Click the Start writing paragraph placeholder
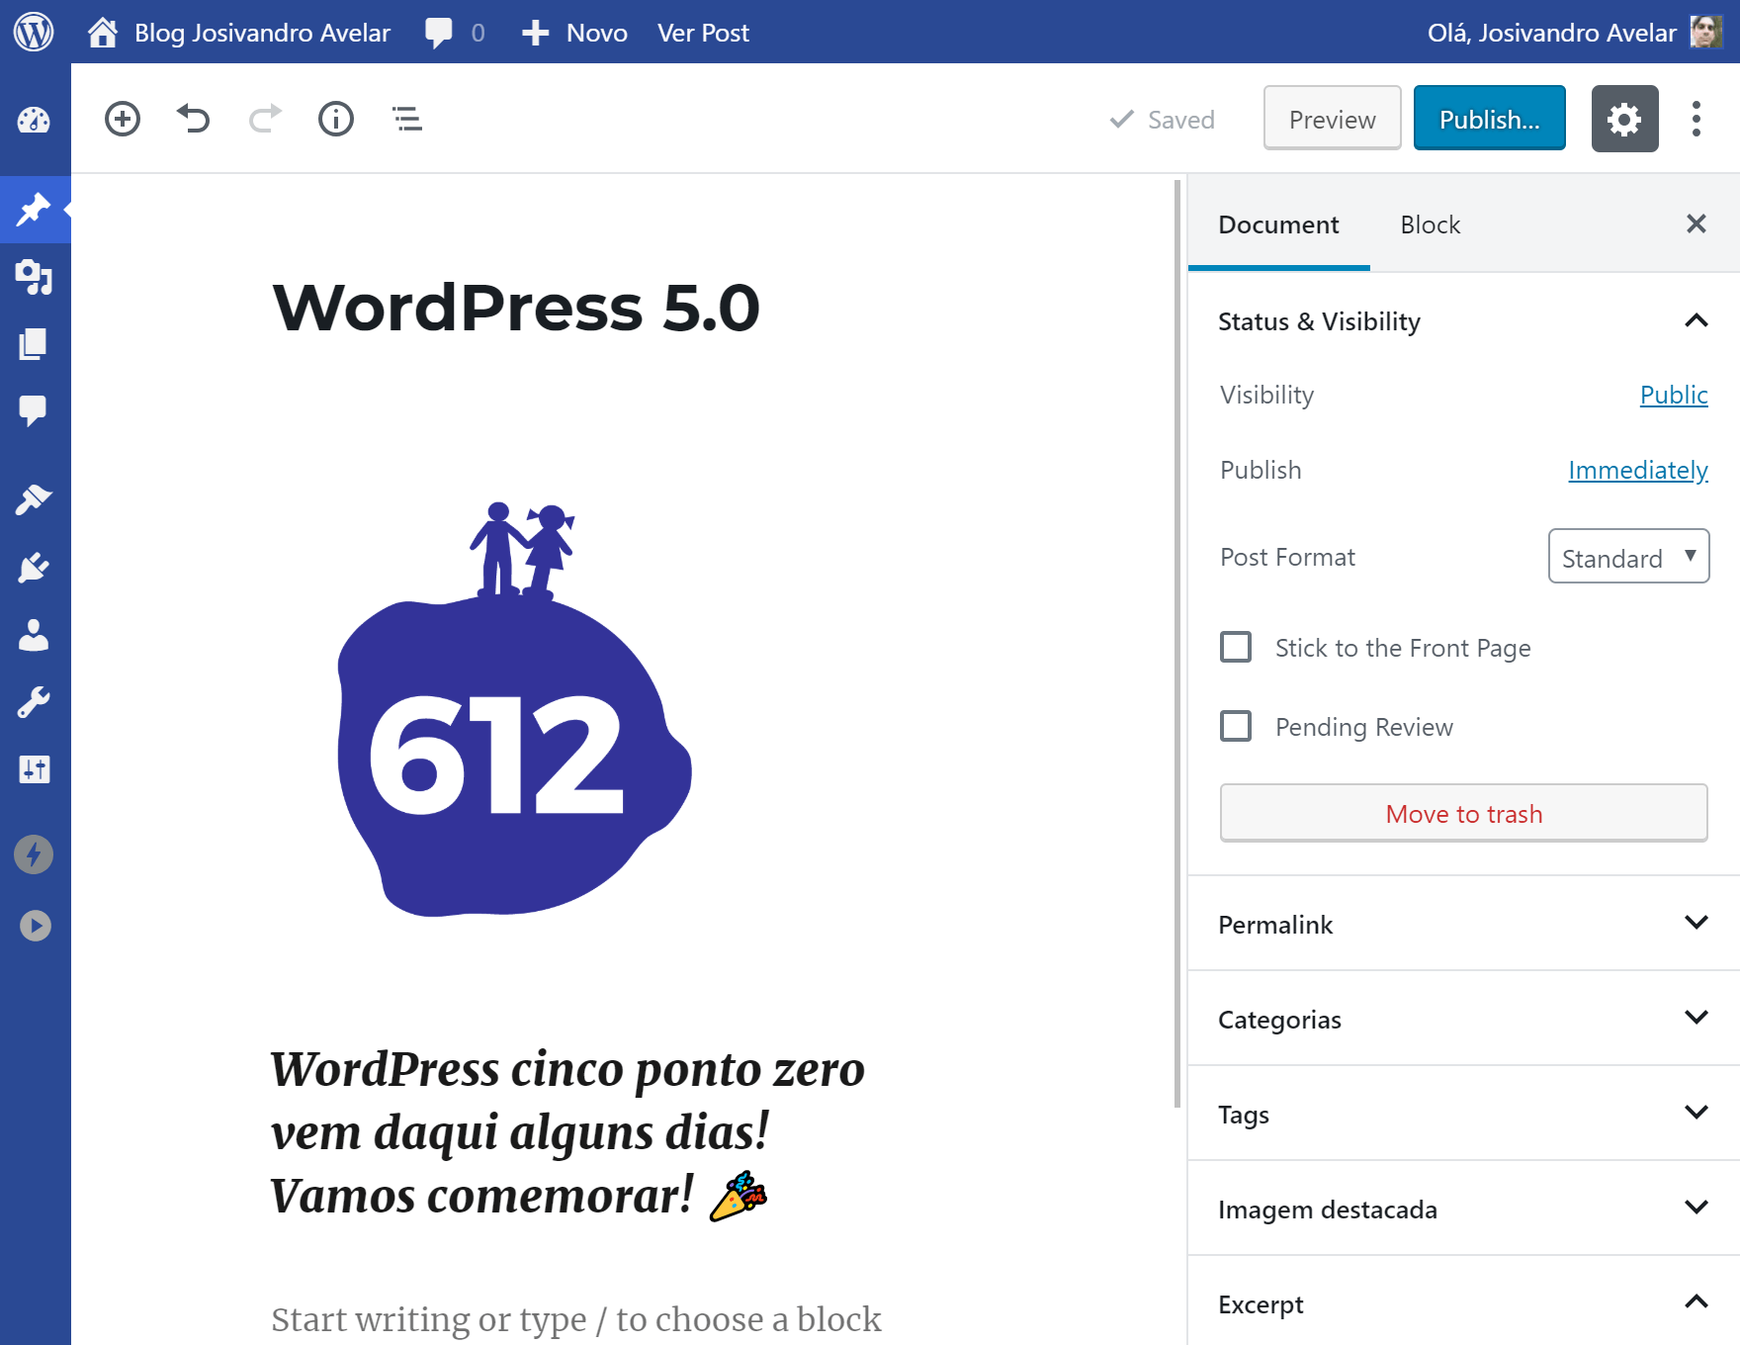 pyautogui.click(x=575, y=1318)
